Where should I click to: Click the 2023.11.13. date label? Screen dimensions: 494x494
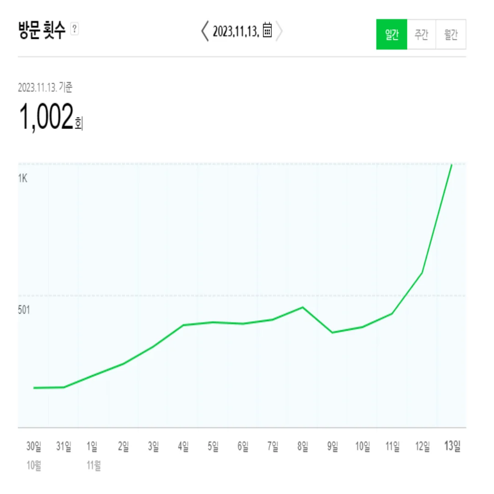(236, 31)
